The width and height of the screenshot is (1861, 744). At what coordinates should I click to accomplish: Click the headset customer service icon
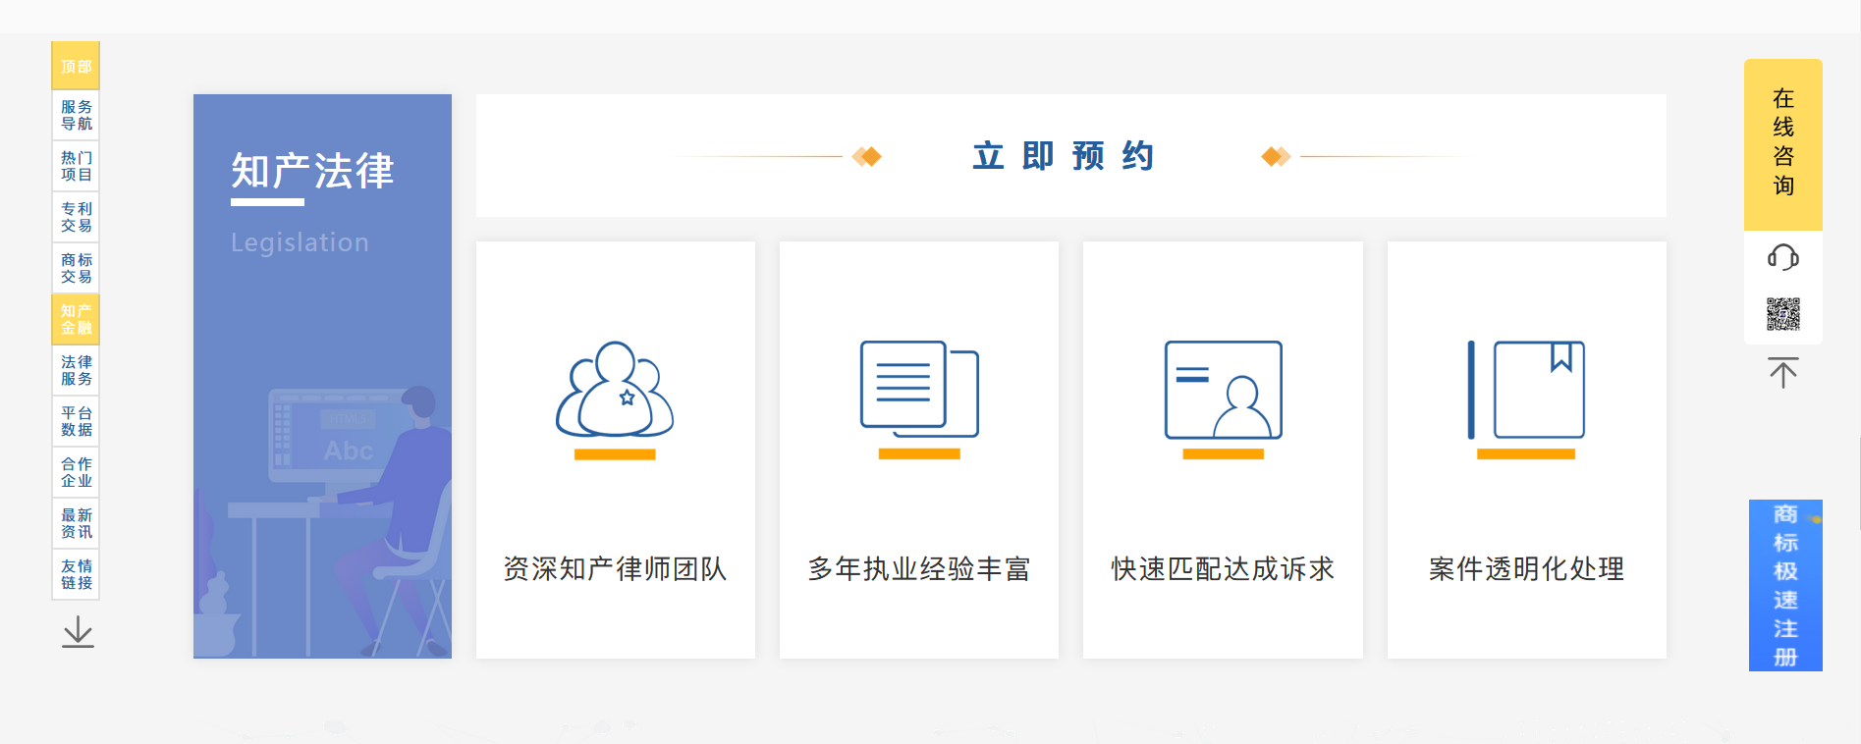(1782, 258)
